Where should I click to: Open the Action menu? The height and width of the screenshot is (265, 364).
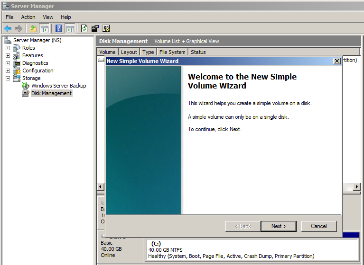click(28, 17)
